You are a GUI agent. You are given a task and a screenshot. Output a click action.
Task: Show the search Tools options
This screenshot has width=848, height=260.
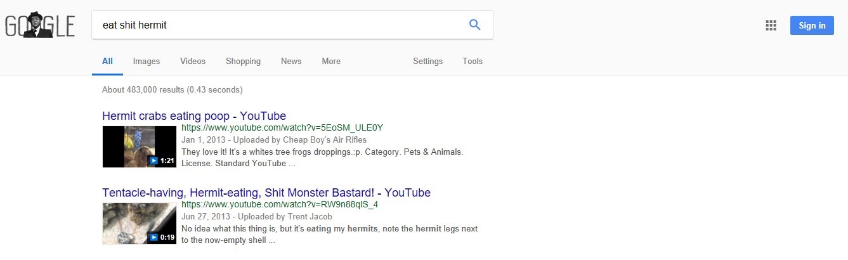point(473,62)
